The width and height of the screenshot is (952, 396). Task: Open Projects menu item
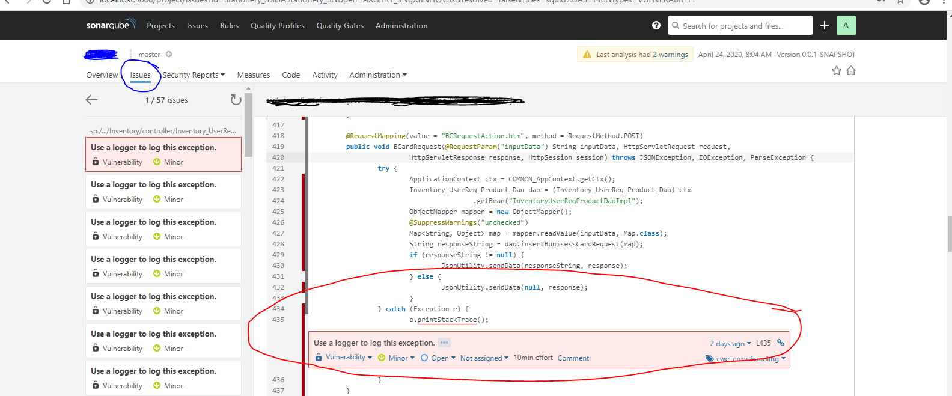click(x=160, y=26)
